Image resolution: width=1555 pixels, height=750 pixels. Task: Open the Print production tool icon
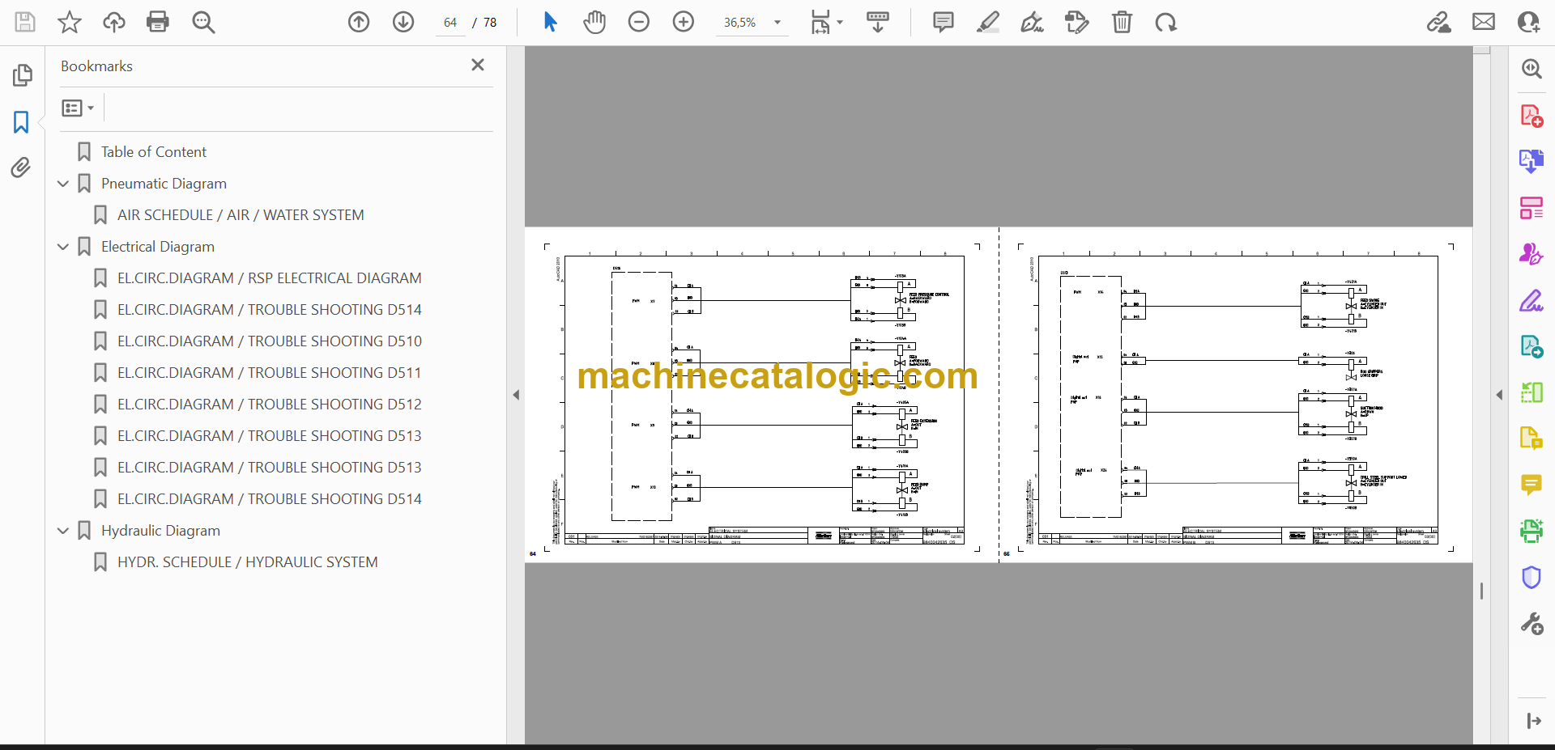pyautogui.click(x=1531, y=531)
